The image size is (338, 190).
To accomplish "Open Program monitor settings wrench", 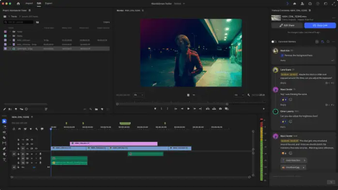I will coord(248,95).
